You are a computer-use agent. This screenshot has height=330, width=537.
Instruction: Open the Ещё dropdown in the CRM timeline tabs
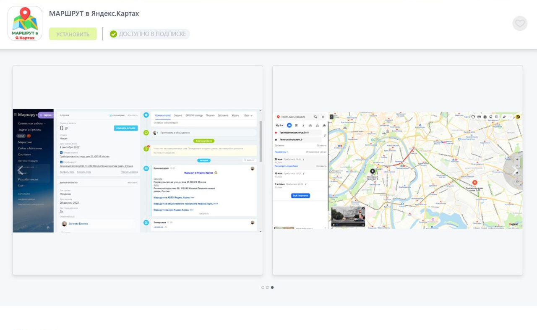point(248,115)
